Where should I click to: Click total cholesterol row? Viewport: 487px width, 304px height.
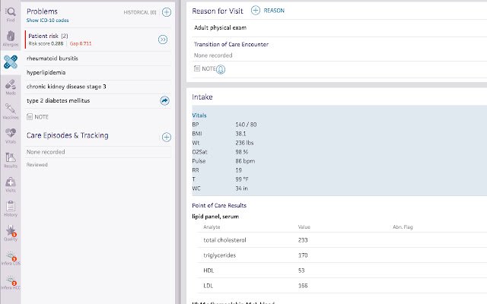[x=342, y=240]
